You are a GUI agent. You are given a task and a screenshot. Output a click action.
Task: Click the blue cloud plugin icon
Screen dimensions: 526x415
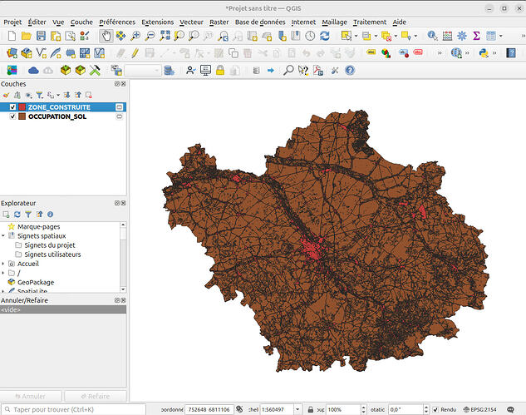33,71
